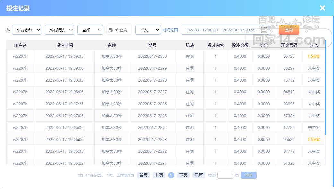Jump to 尾页 last page
334x189 pixels.
(x=198, y=175)
